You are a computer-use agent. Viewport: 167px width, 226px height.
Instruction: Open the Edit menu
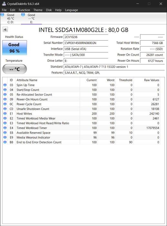pyautogui.click(x=13, y=10)
